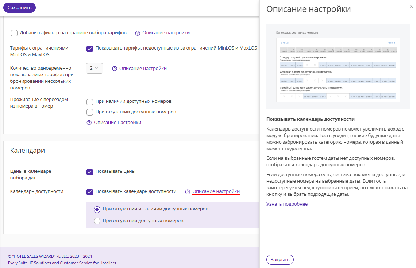The image size is (416, 268).
Task: Open Описание настройки link next to tariff filter
Action: [166, 32]
